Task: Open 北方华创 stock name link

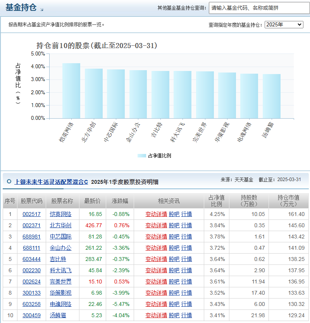Action: 60,225
